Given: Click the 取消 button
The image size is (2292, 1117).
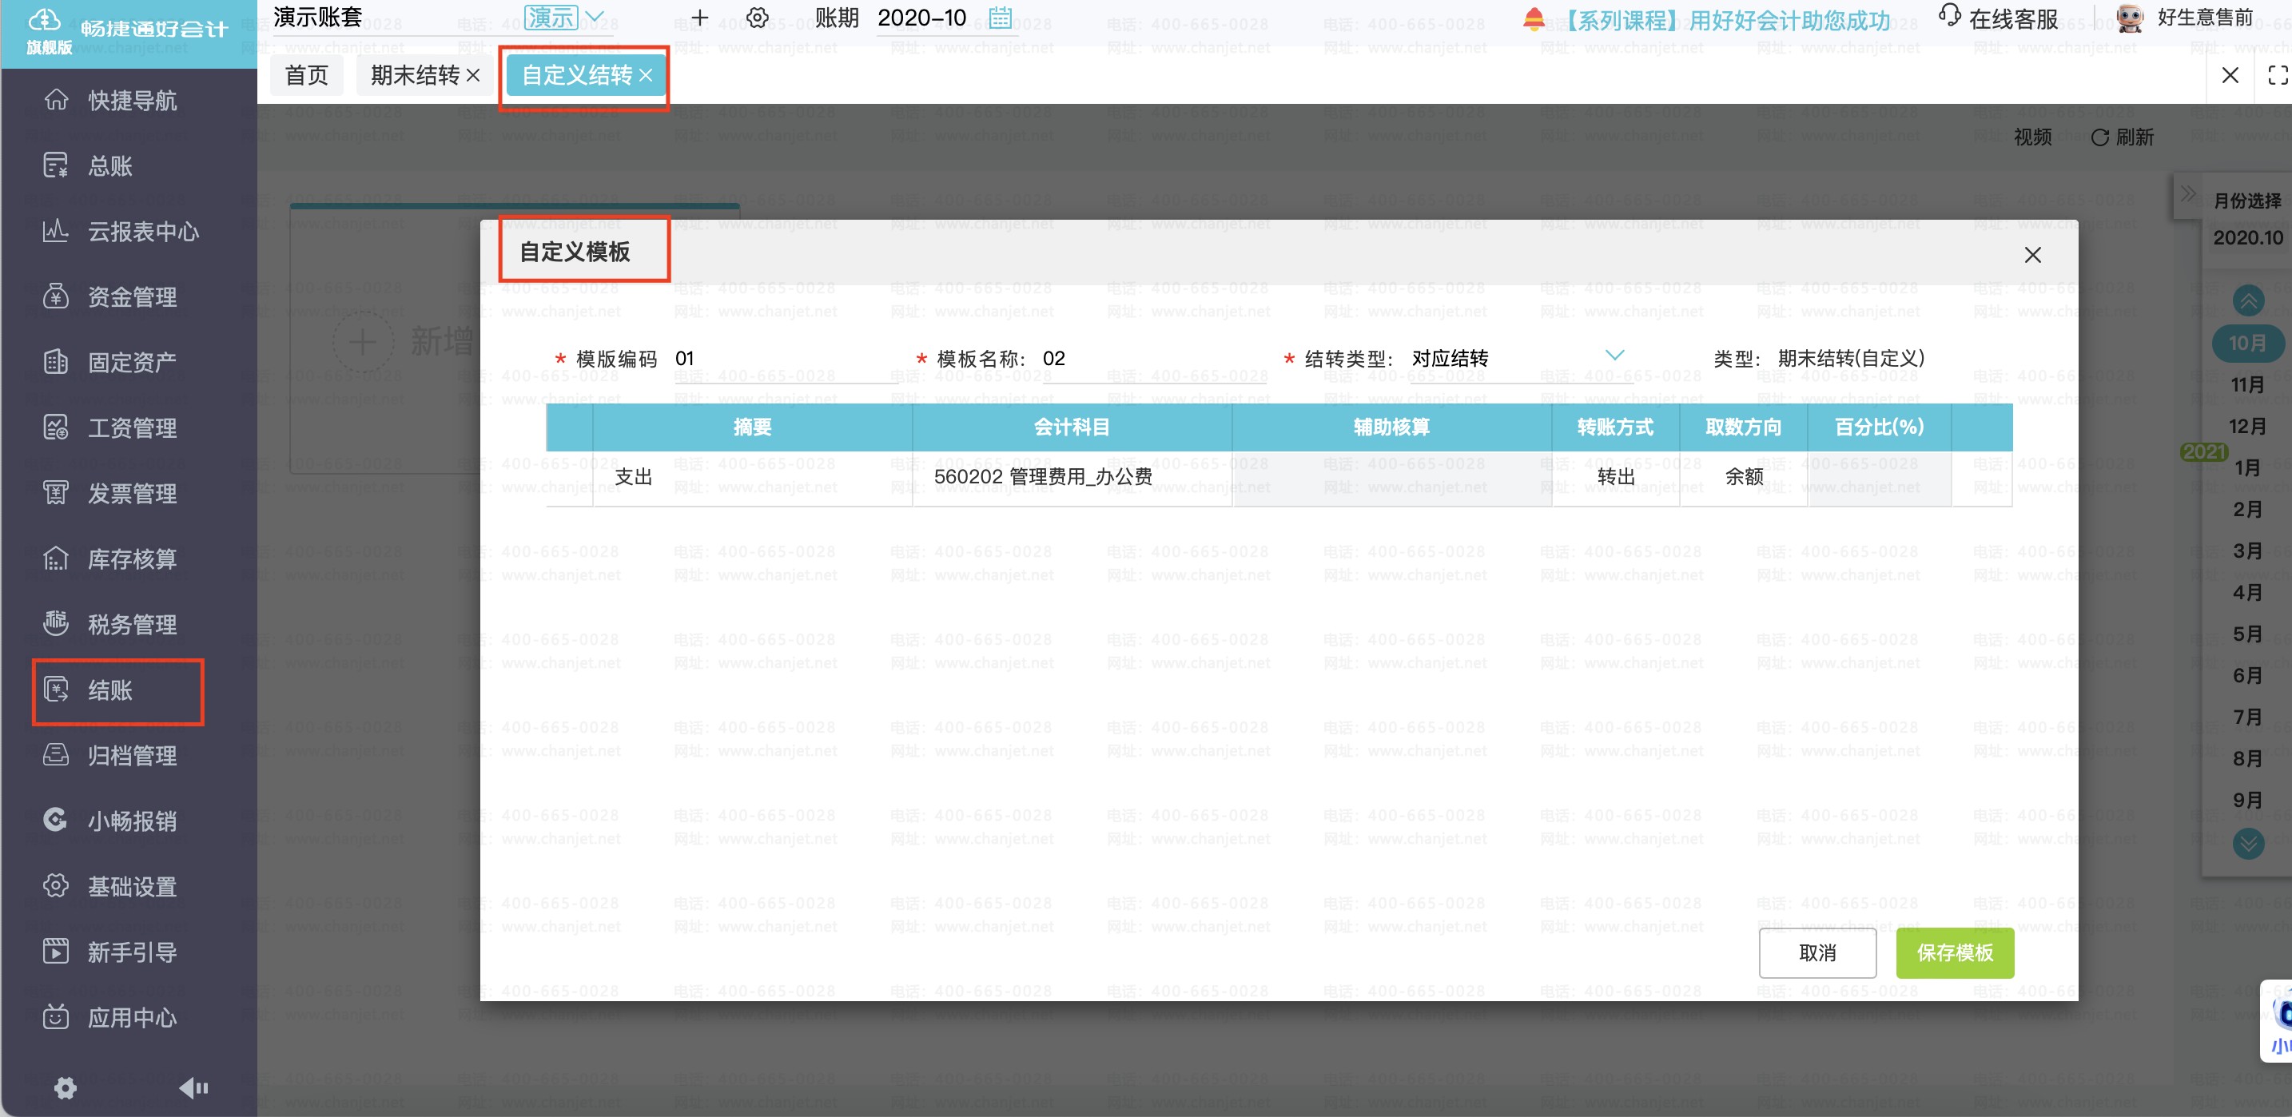Looking at the screenshot, I should [1818, 952].
